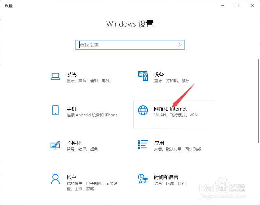Click the magnifier icon in search box

[x=180, y=45]
